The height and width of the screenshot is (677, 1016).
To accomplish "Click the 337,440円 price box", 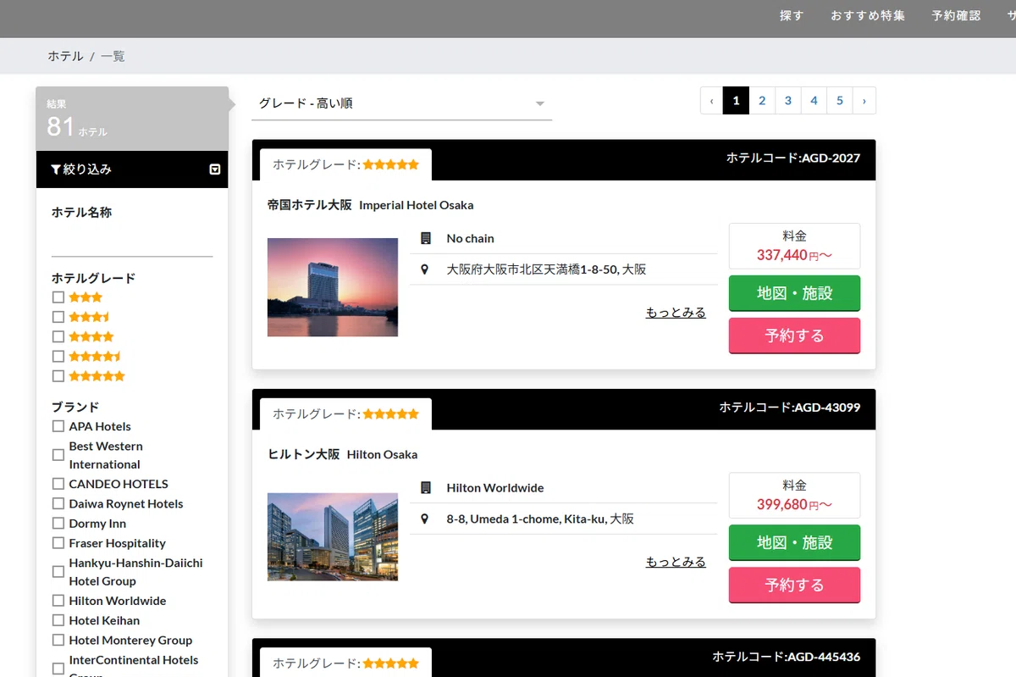I will click(x=794, y=246).
